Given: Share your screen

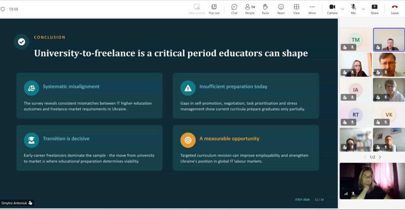Looking at the screenshot, I should pyautogui.click(x=375, y=9).
